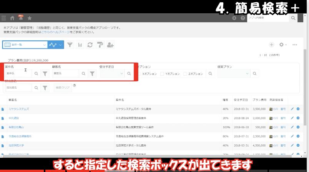
Task: Click the search magnifier beside 案件名 field
Action: click(x=37, y=73)
